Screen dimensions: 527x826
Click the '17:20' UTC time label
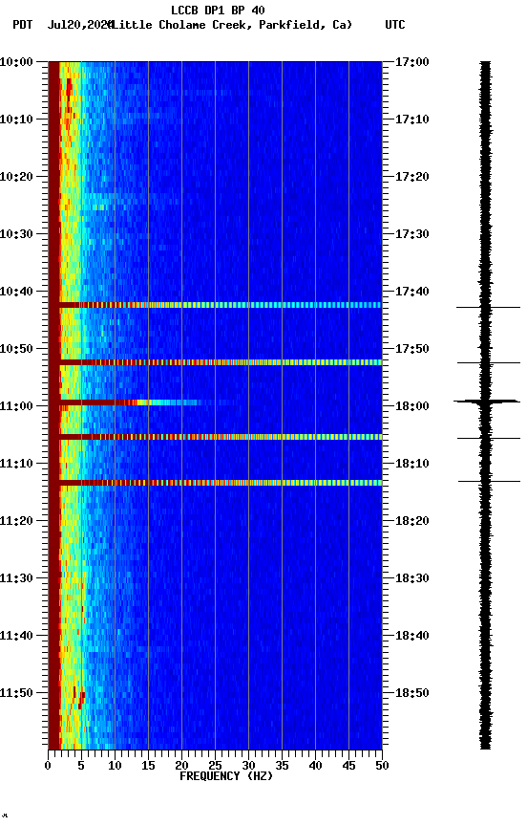coord(412,177)
